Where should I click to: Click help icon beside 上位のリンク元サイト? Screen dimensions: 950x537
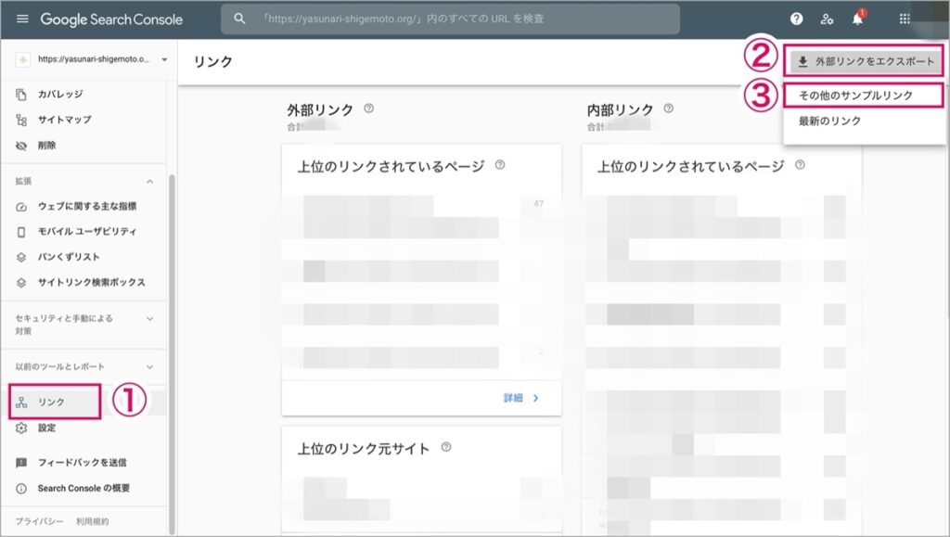[x=446, y=447]
